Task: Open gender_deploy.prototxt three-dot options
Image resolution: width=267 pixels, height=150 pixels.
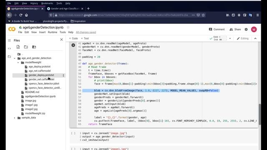Action: [63, 75]
